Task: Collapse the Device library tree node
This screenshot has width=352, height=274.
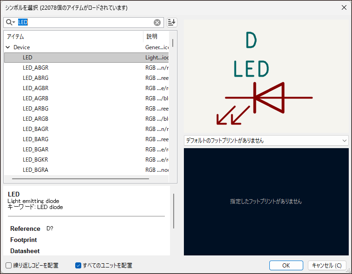Action: point(8,47)
